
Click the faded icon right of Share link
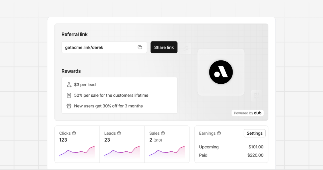point(185,49)
